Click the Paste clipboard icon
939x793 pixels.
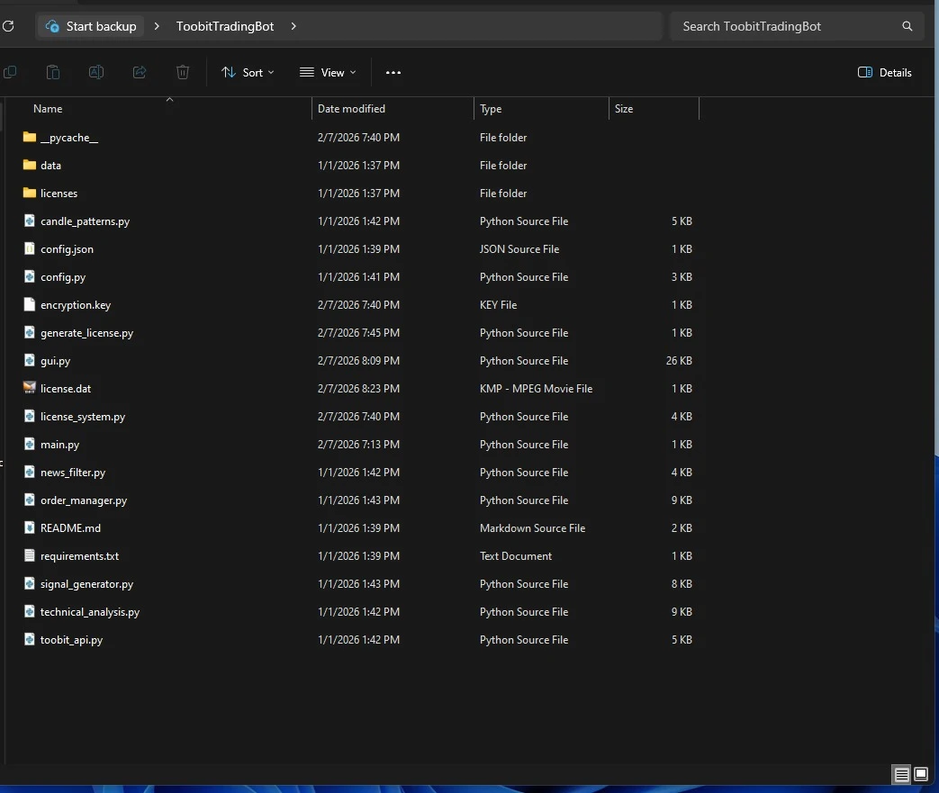pyautogui.click(x=53, y=73)
